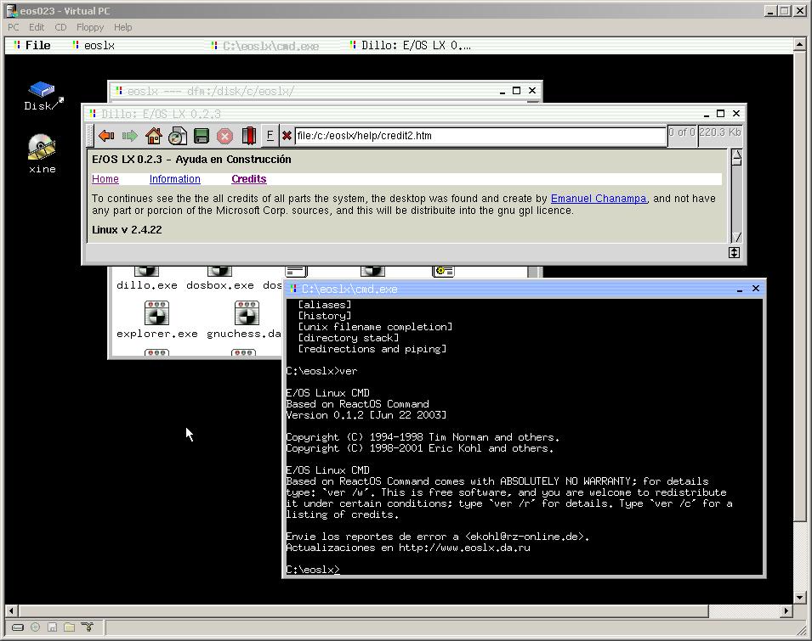This screenshot has width=812, height=641.
Task: Click the network adapter status bar icon
Action: (88, 627)
